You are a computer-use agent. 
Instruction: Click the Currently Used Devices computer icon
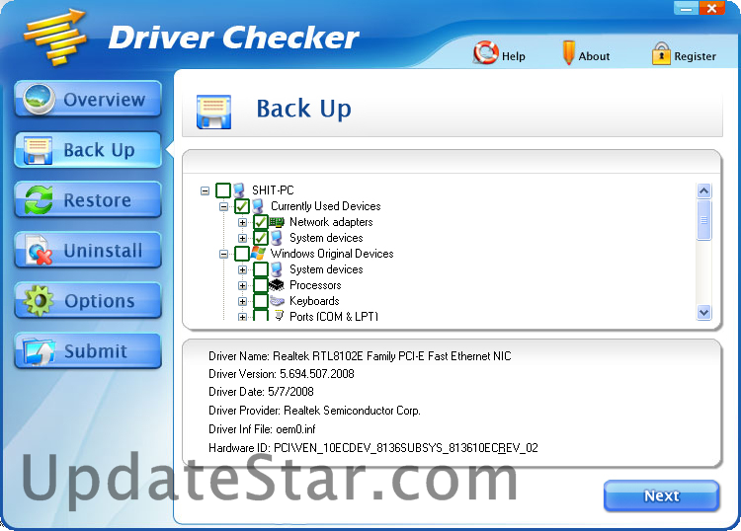tap(258, 206)
